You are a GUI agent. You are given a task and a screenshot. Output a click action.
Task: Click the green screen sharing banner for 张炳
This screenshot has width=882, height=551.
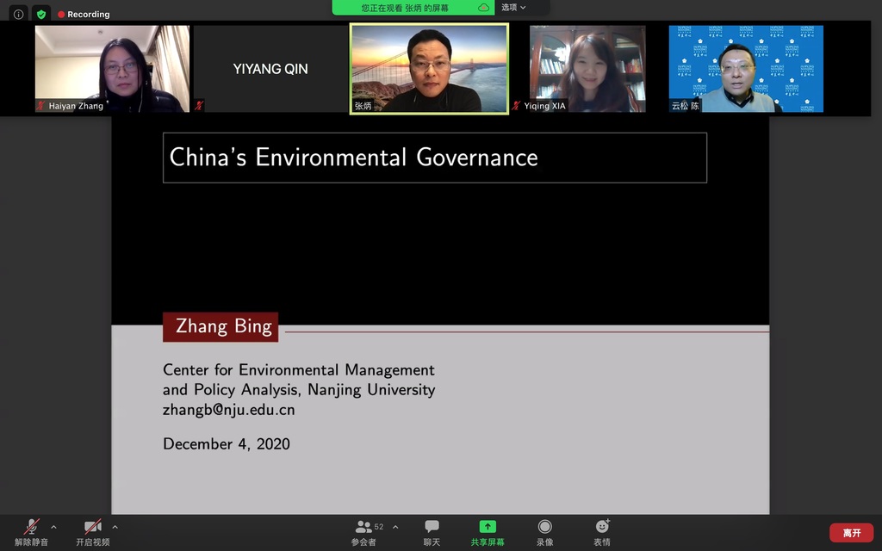pos(413,7)
